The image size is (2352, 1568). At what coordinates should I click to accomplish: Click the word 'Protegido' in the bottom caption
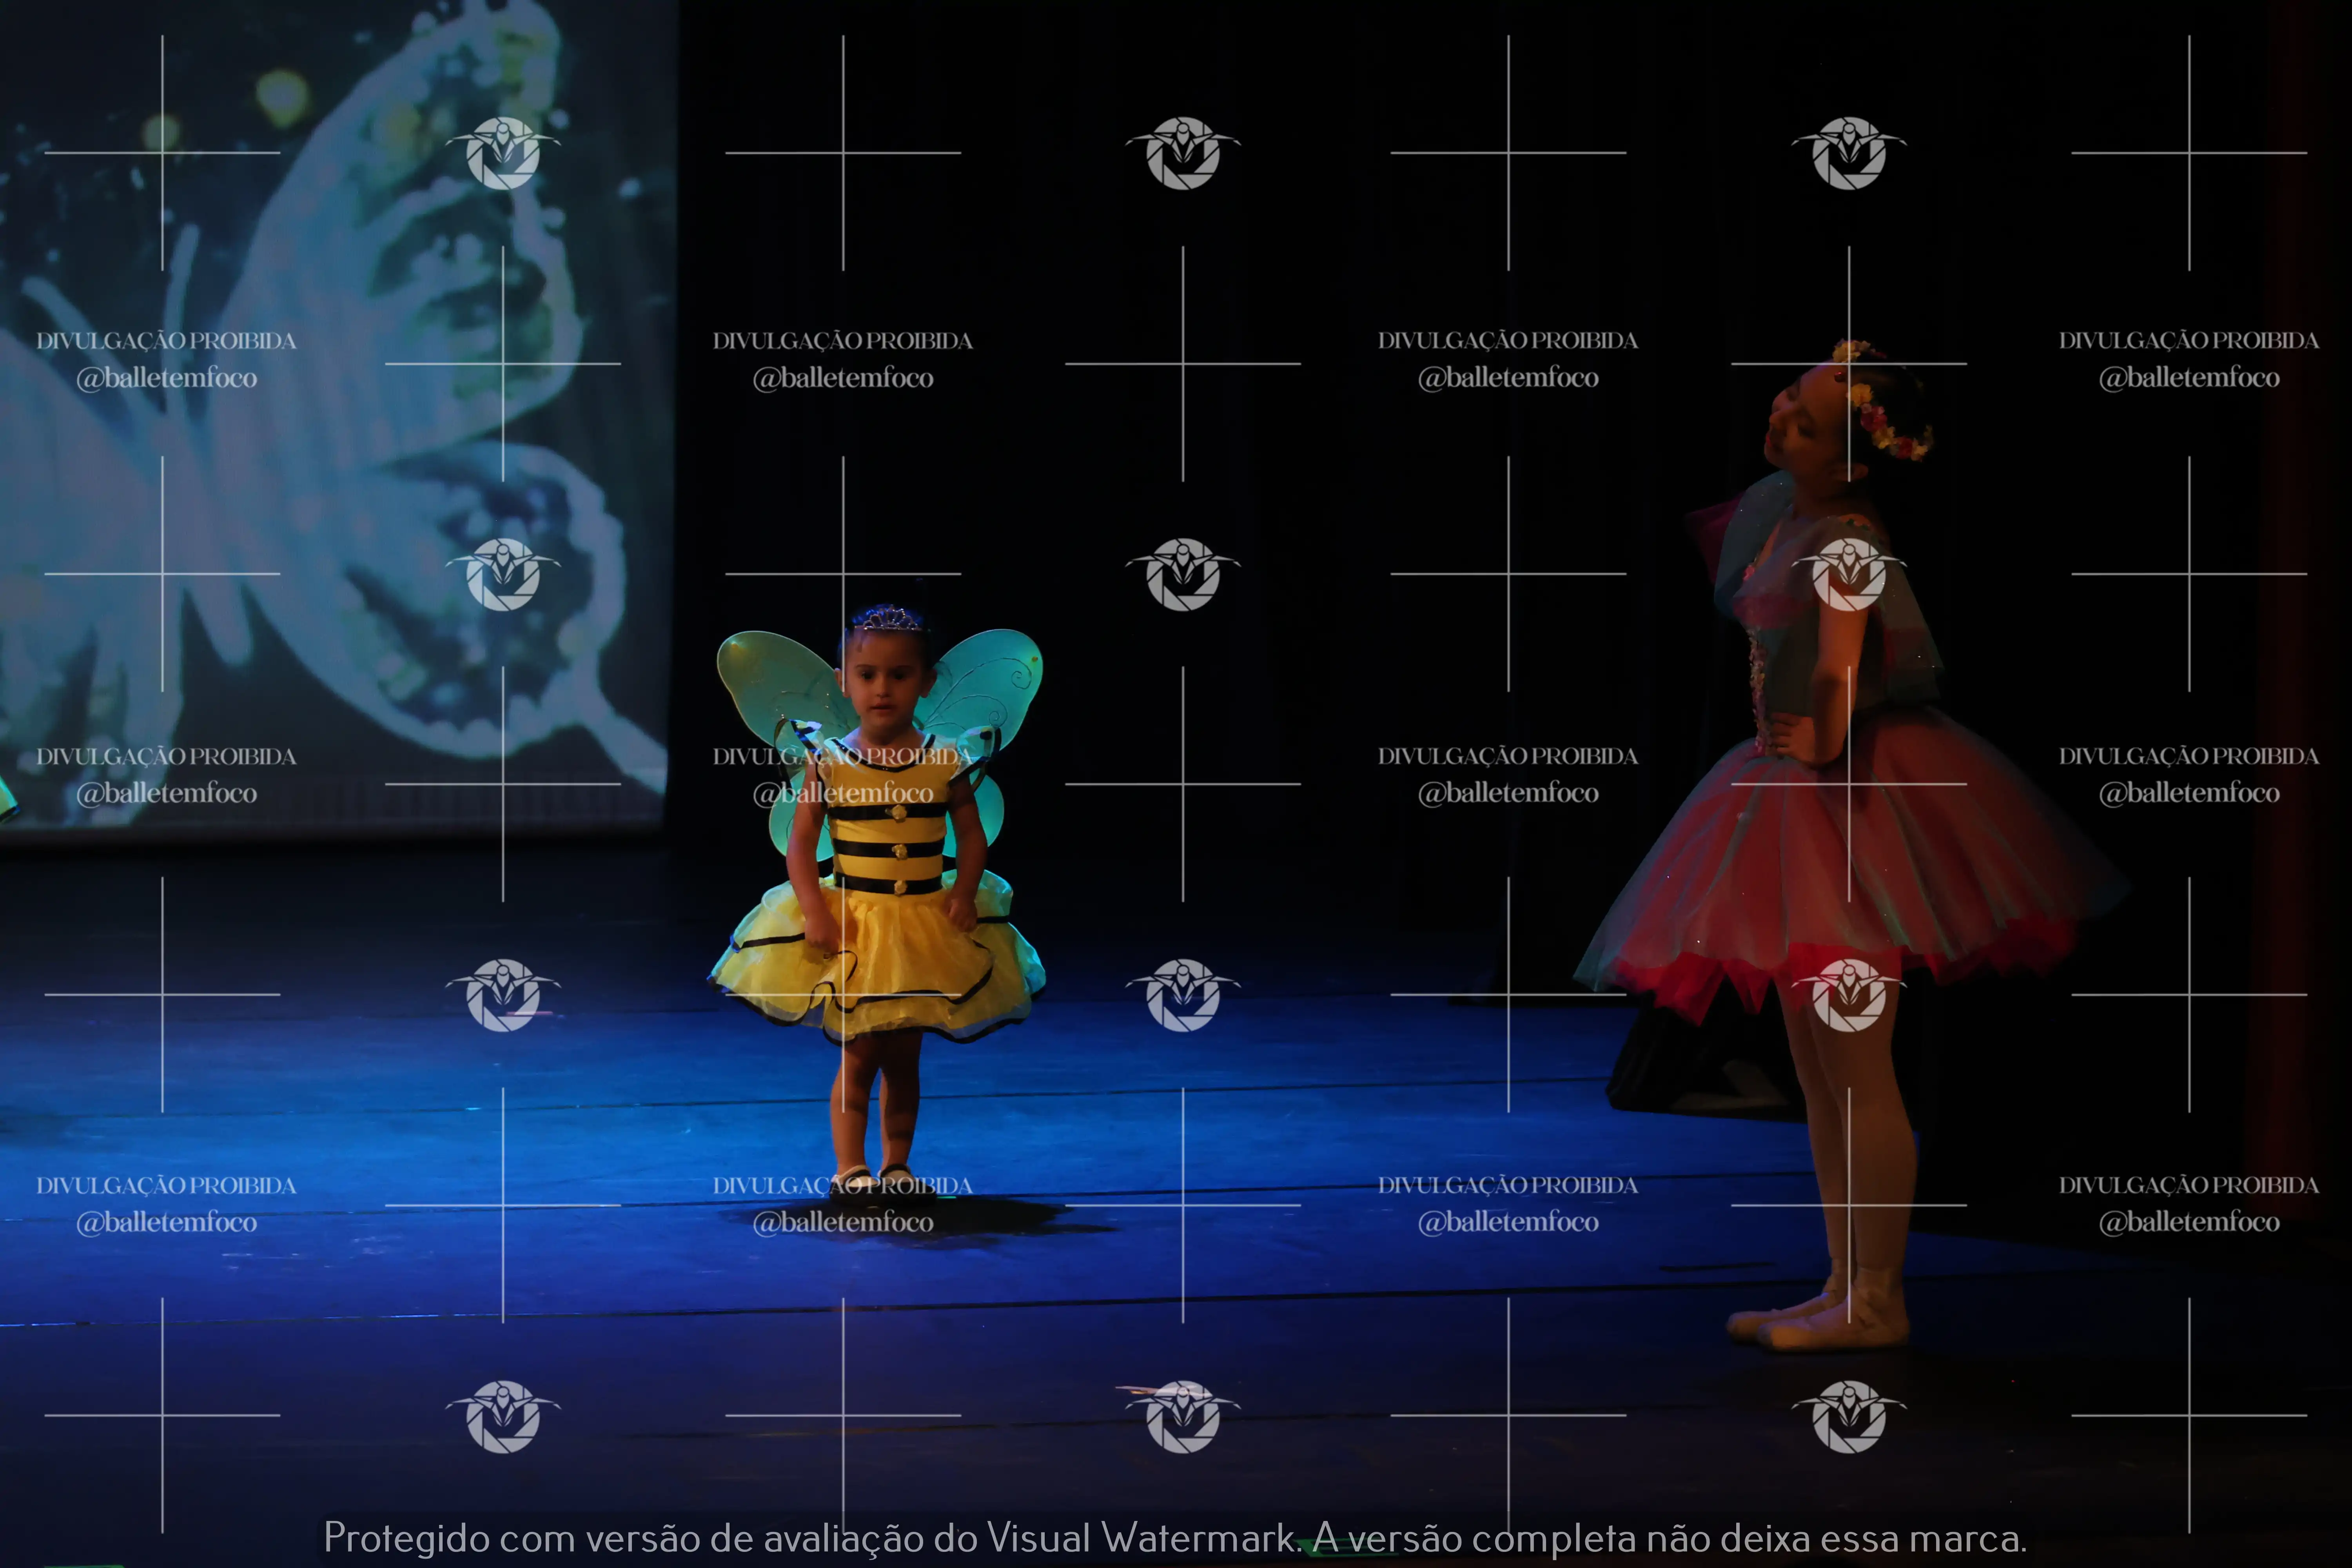click(x=406, y=1538)
